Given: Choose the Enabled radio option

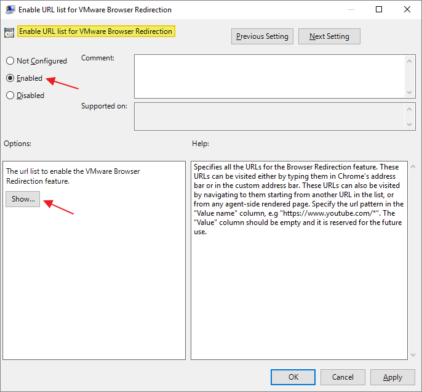Looking at the screenshot, I should (10, 78).
